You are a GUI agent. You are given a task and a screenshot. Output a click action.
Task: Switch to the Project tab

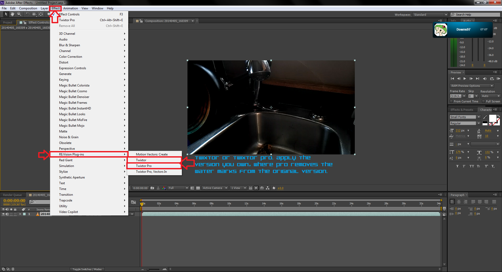[x=8, y=22]
